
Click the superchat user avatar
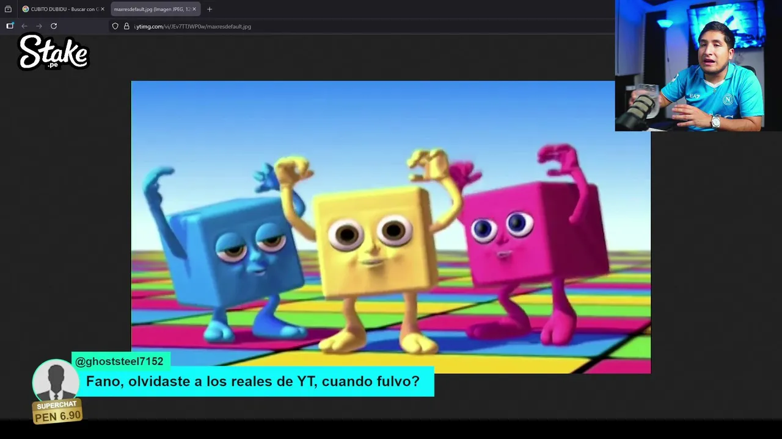(x=56, y=380)
